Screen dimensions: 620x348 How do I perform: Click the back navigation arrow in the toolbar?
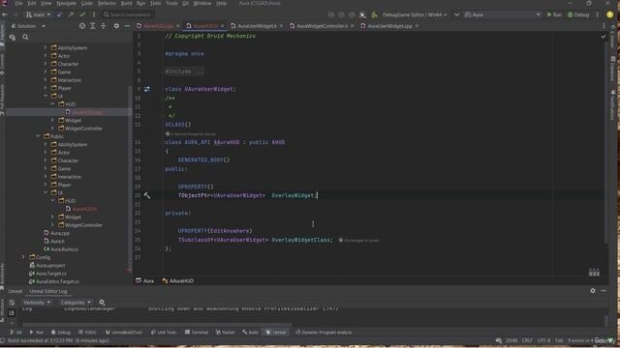click(x=5, y=14)
